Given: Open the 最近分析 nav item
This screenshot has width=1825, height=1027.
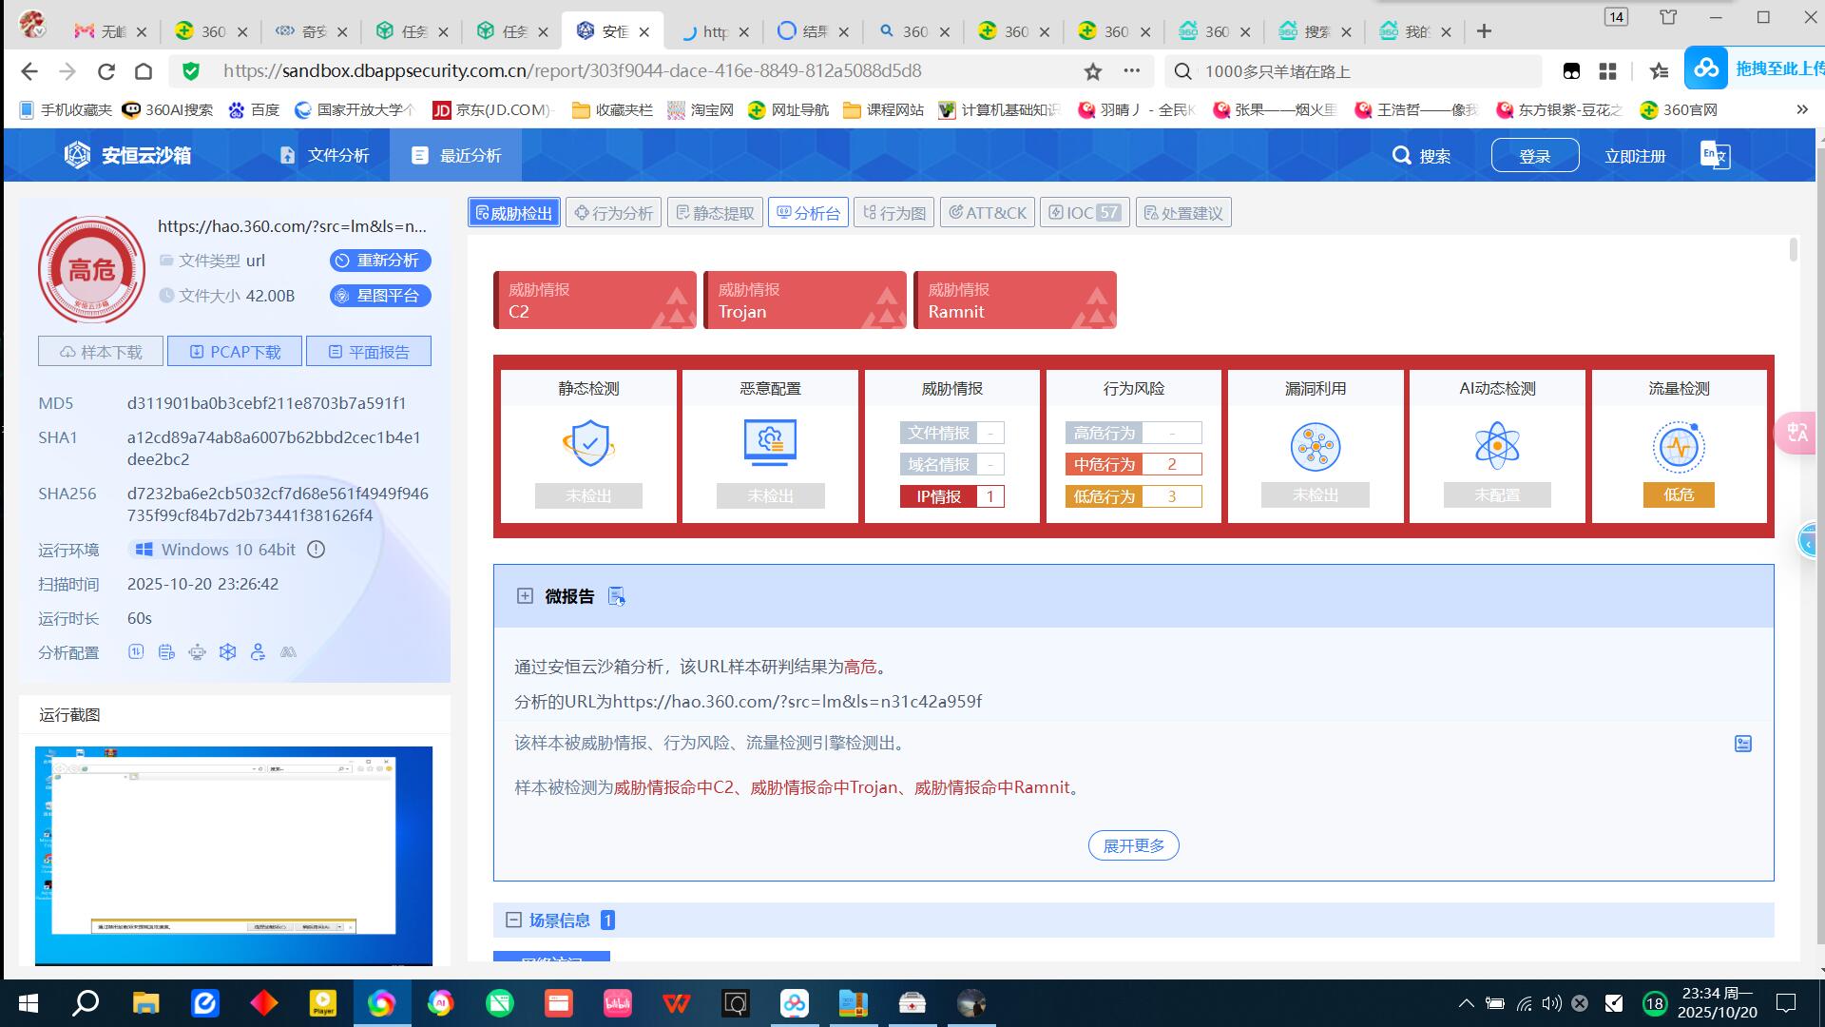Looking at the screenshot, I should (x=455, y=155).
